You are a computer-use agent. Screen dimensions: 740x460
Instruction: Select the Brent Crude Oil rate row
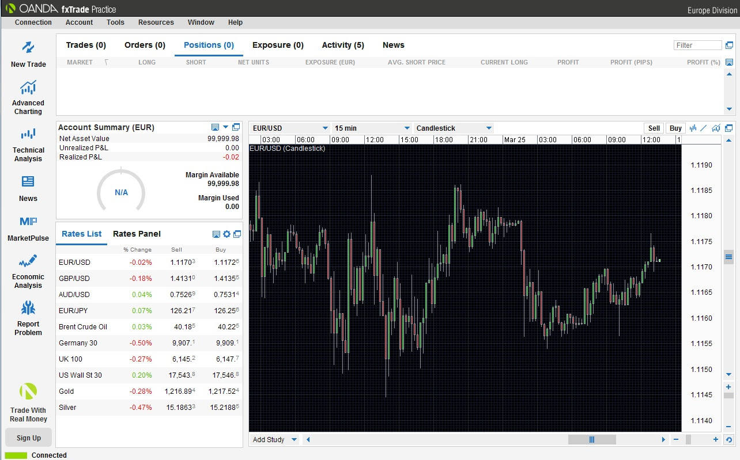pos(149,326)
